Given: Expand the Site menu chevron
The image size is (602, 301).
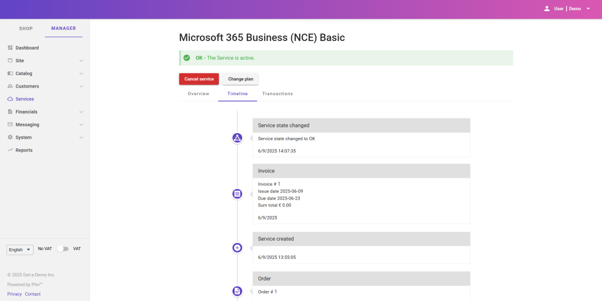Looking at the screenshot, I should coord(81,60).
